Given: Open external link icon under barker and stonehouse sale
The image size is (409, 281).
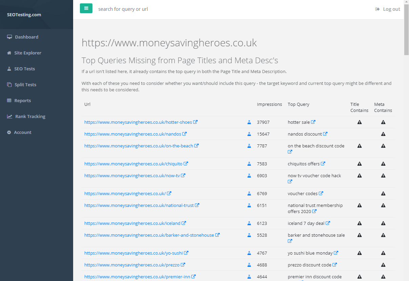Looking at the screenshot, I should pos(290,241).
